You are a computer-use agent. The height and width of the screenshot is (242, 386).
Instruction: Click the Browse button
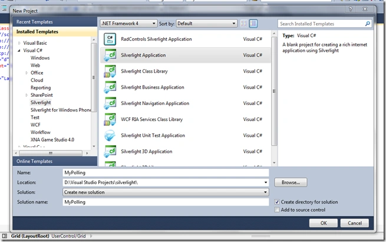point(291,182)
